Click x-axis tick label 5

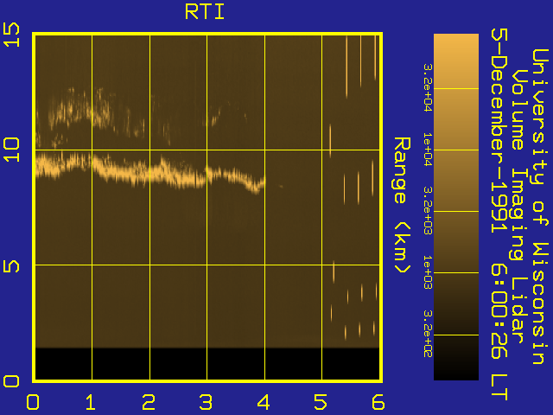tap(321, 402)
